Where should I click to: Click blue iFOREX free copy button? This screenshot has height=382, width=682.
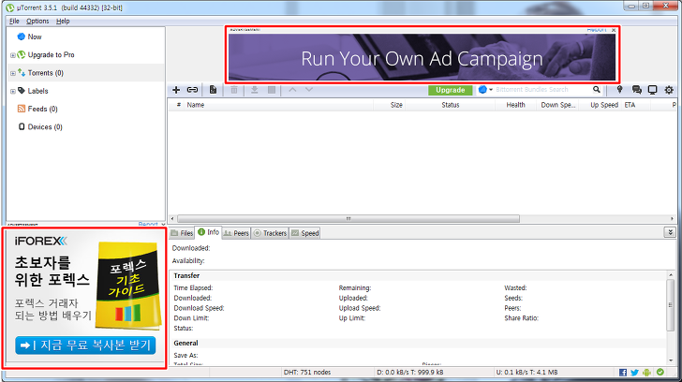coord(85,345)
